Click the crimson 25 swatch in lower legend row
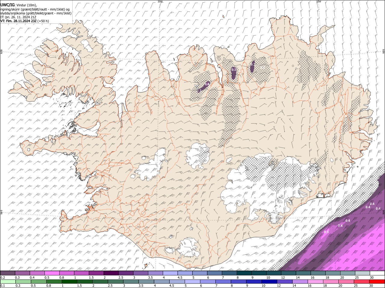Image resolution: width=385 pixels, height=288 pixels. (x=362, y=281)
